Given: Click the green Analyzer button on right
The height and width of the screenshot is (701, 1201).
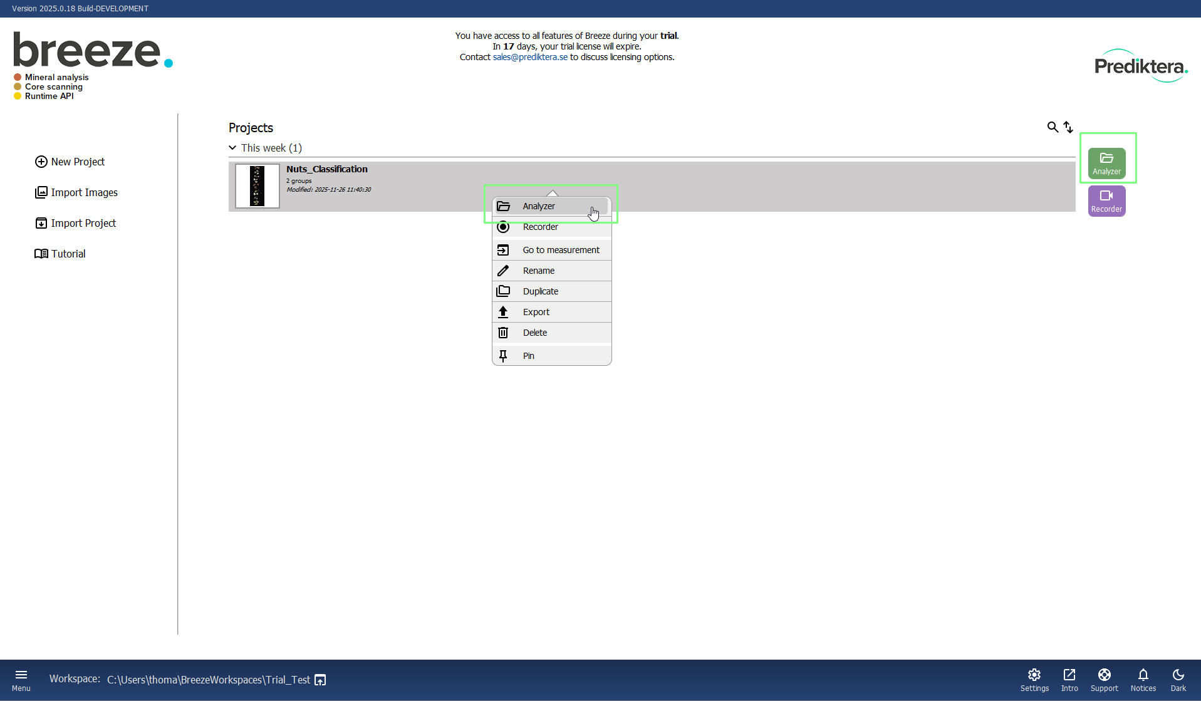Looking at the screenshot, I should 1106,163.
